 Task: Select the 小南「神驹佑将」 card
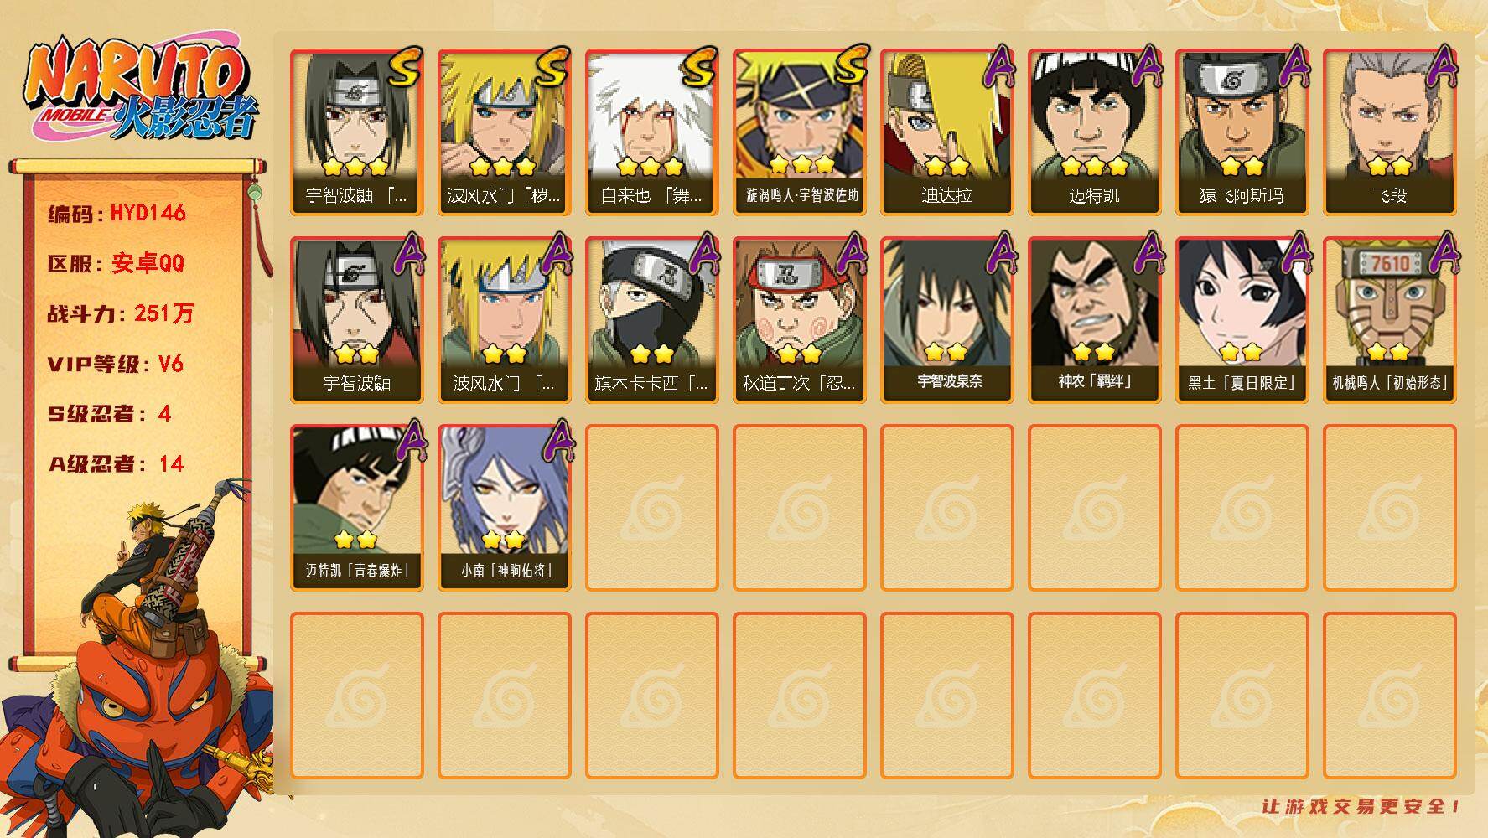pos(505,508)
